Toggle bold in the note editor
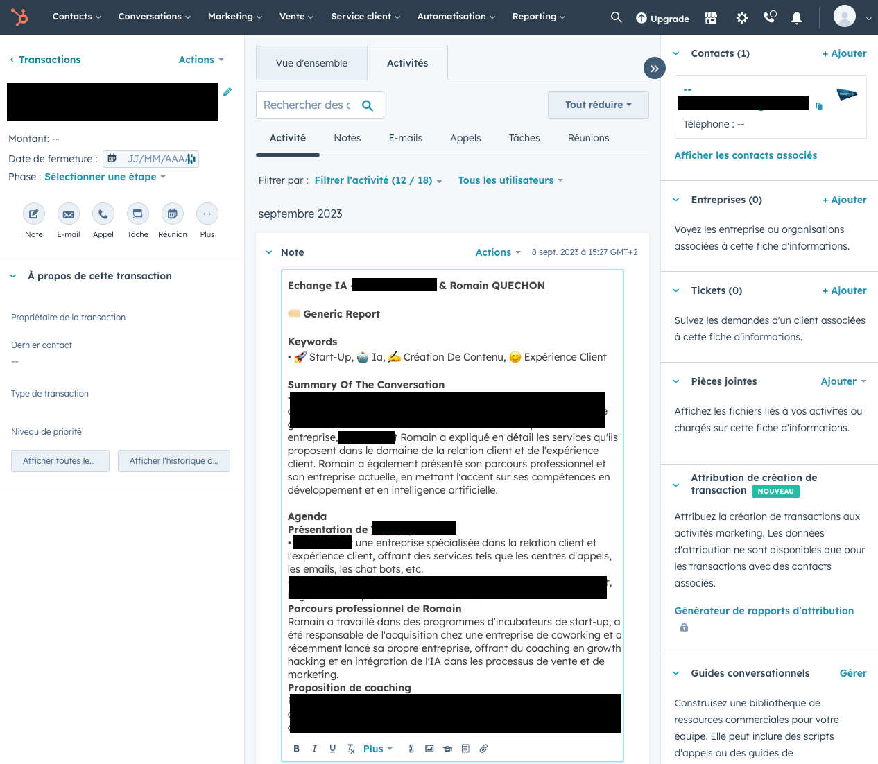This screenshot has width=878, height=764. [296, 748]
